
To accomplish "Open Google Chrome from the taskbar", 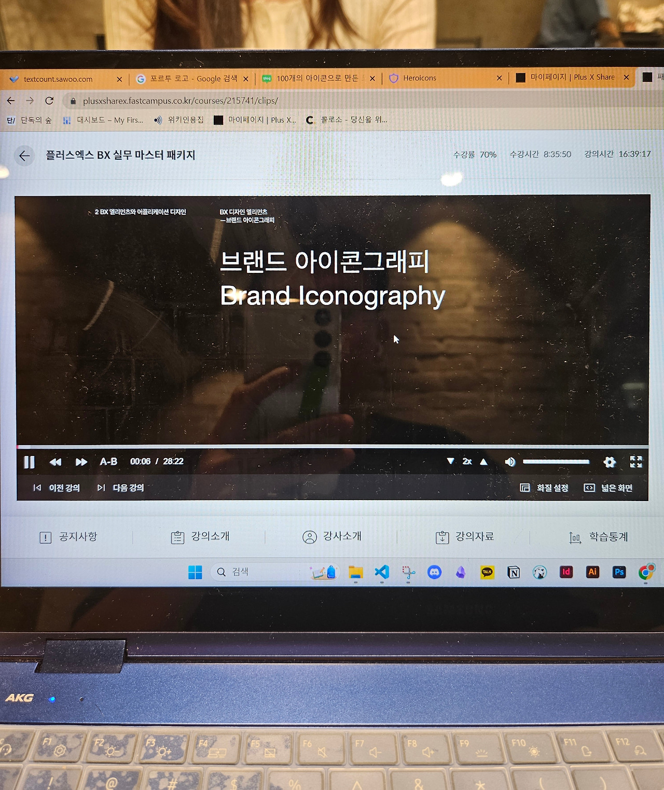I will (646, 572).
